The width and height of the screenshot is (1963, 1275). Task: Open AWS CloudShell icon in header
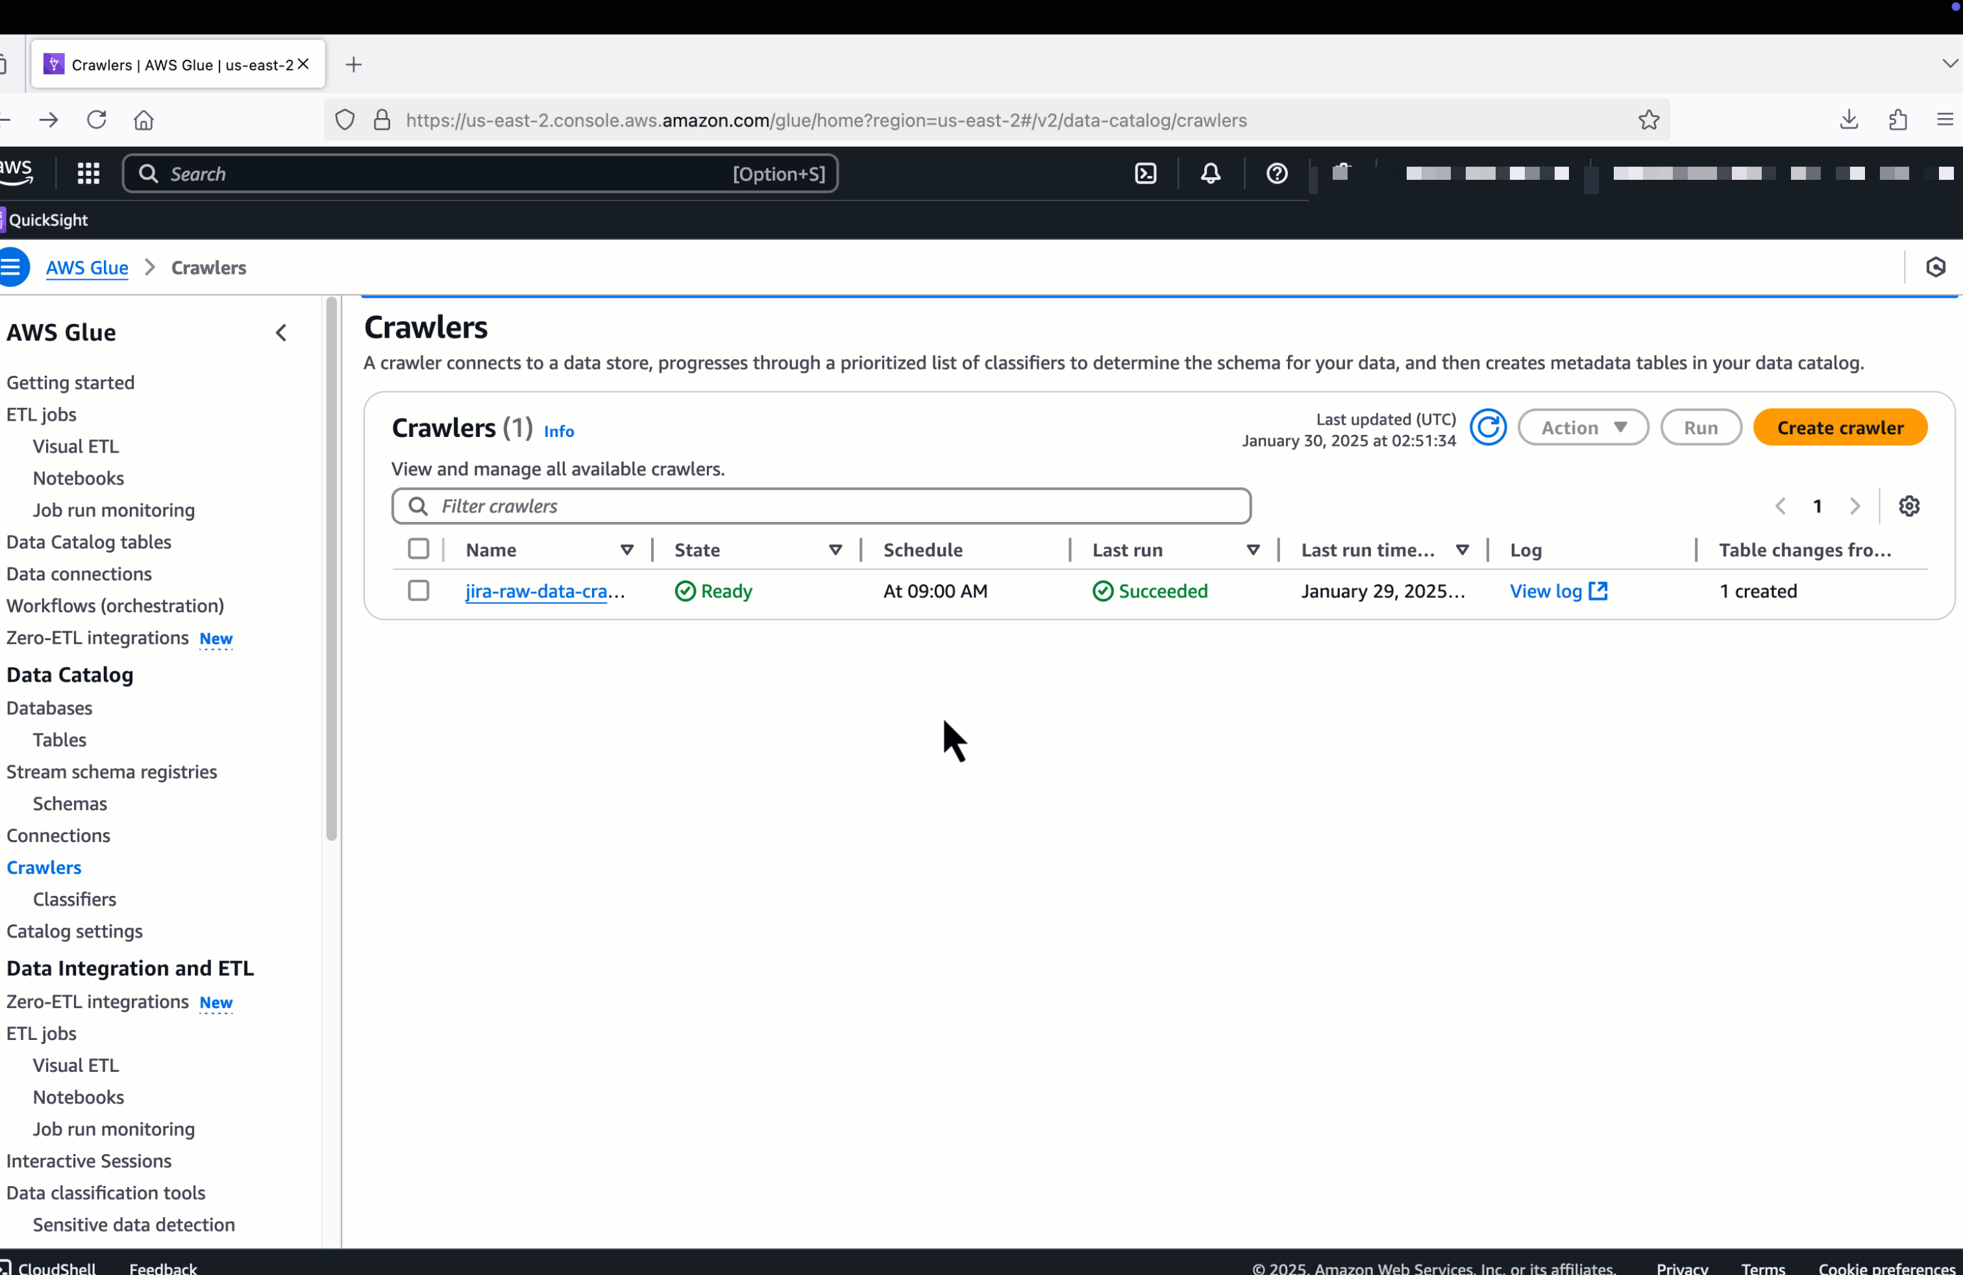click(1145, 173)
